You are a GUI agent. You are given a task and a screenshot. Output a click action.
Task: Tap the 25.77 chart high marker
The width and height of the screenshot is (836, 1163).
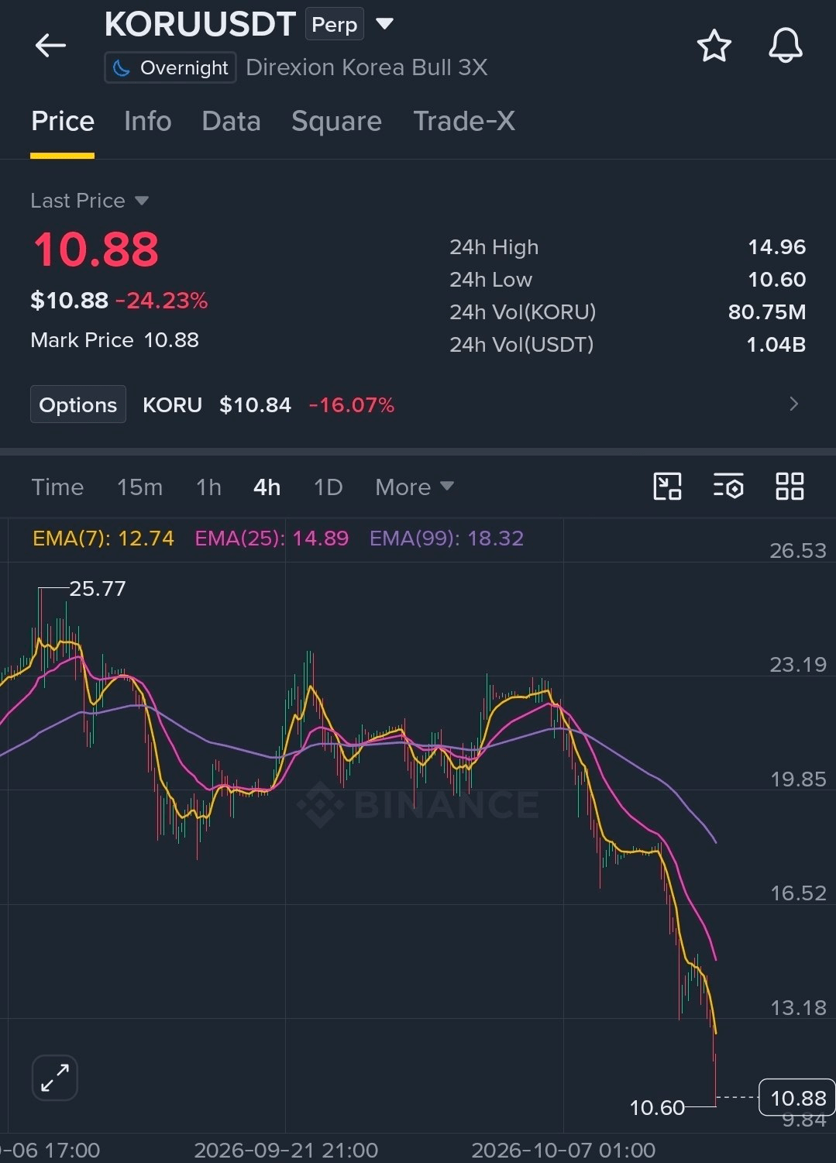pos(97,589)
